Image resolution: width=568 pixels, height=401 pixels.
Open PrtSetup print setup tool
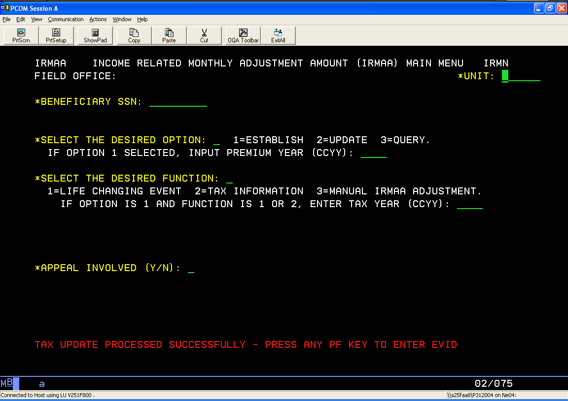pos(56,35)
